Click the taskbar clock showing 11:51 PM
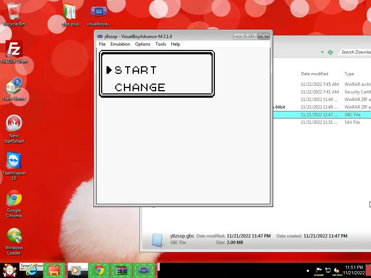Viewport: 371px width, 278px height. point(354,270)
